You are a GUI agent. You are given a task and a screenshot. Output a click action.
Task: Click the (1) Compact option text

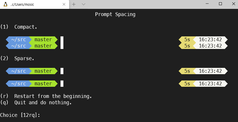pos(19,27)
